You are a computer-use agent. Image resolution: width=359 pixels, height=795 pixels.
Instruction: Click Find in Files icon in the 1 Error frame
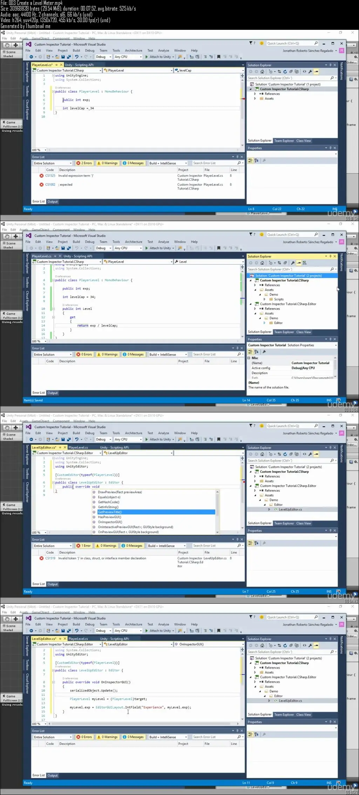pos(180,439)
